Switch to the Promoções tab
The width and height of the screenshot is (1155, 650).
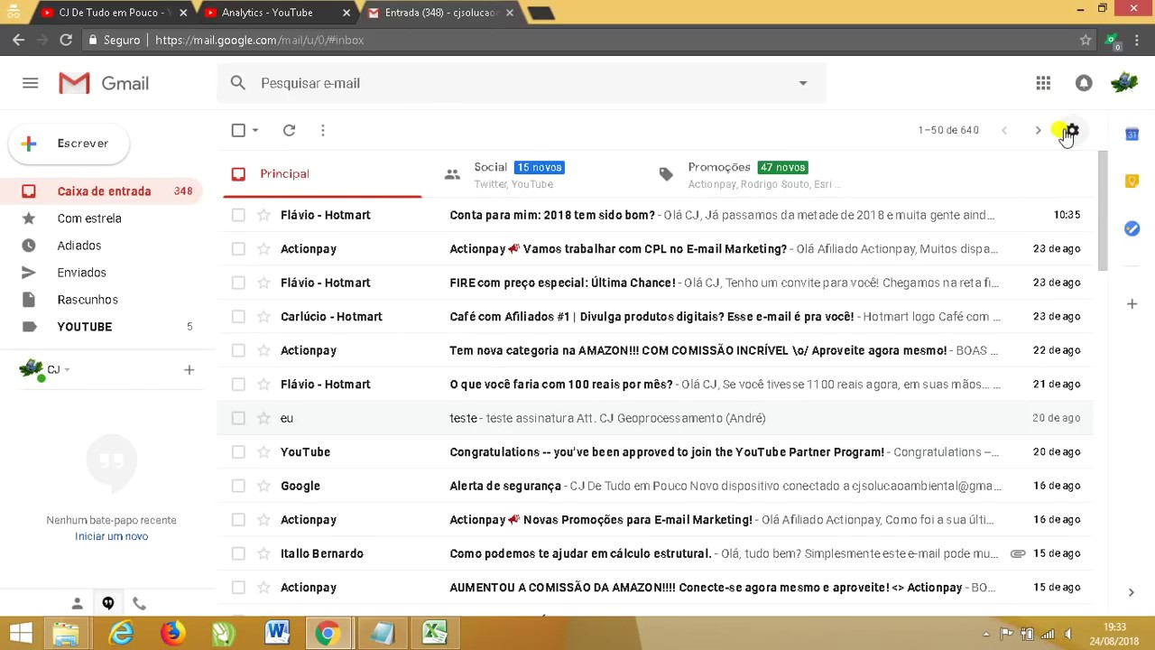click(753, 174)
